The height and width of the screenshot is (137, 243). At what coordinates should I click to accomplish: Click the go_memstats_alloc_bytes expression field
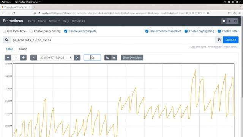113,40
